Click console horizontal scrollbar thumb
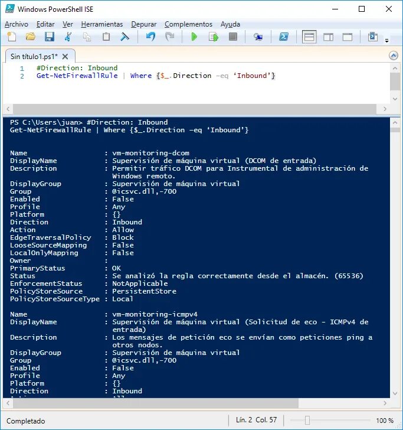 pyautogui.click(x=156, y=403)
